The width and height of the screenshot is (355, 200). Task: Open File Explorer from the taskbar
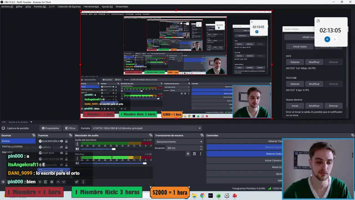pos(194,196)
